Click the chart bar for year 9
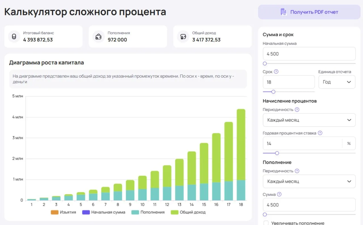 pos(130,190)
